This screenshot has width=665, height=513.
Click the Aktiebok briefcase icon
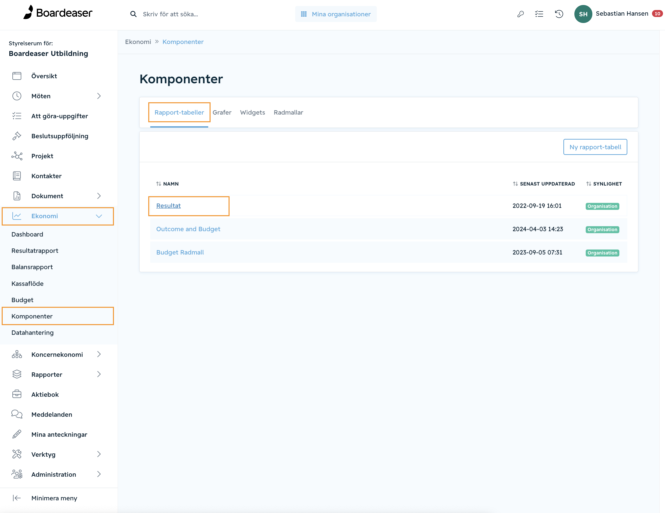[17, 394]
